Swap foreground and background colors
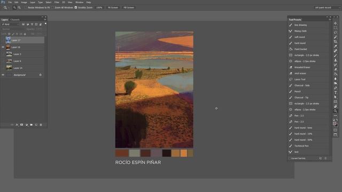The height and width of the screenshot is (192, 342). point(337,119)
